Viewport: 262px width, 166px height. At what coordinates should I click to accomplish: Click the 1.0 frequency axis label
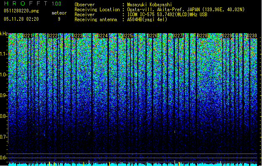pos(4,75)
